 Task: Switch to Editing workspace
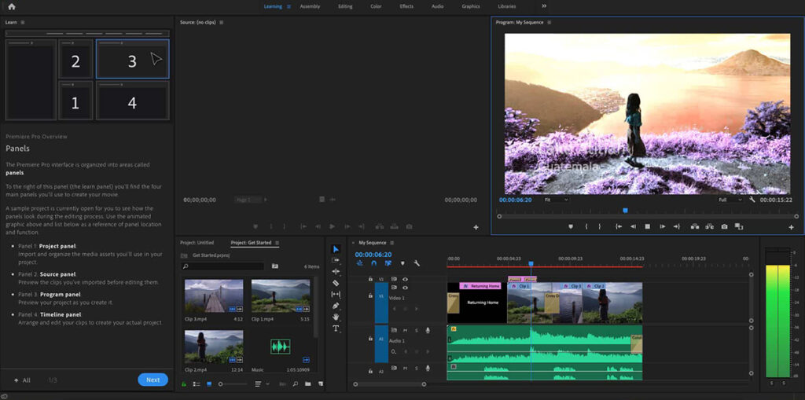346,6
